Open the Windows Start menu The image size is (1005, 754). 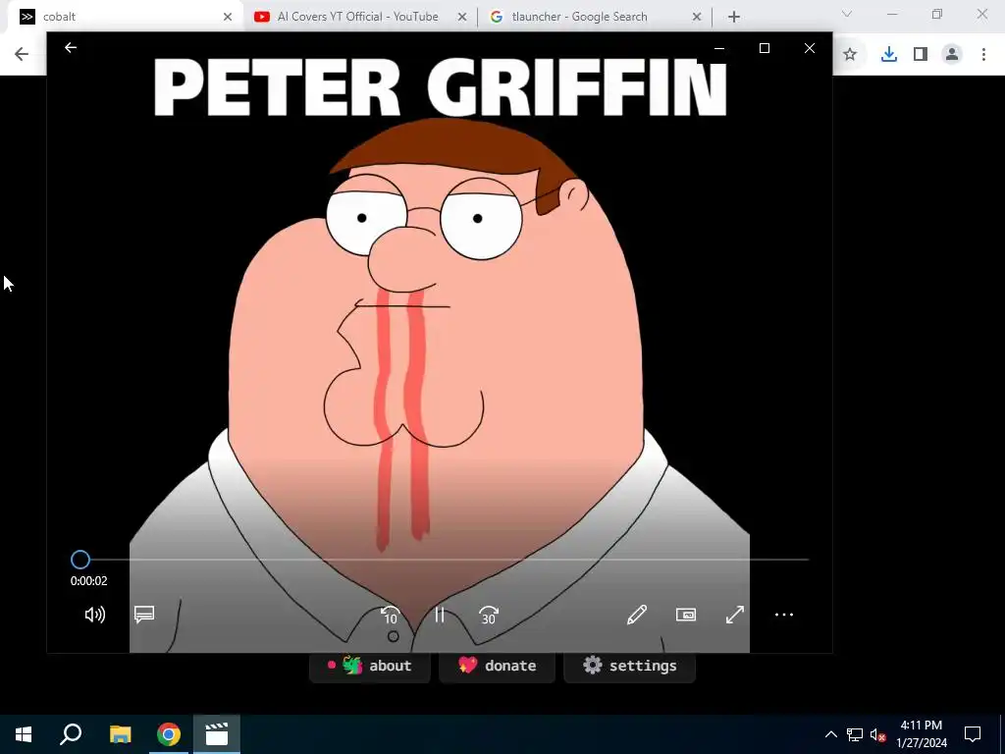tap(24, 734)
